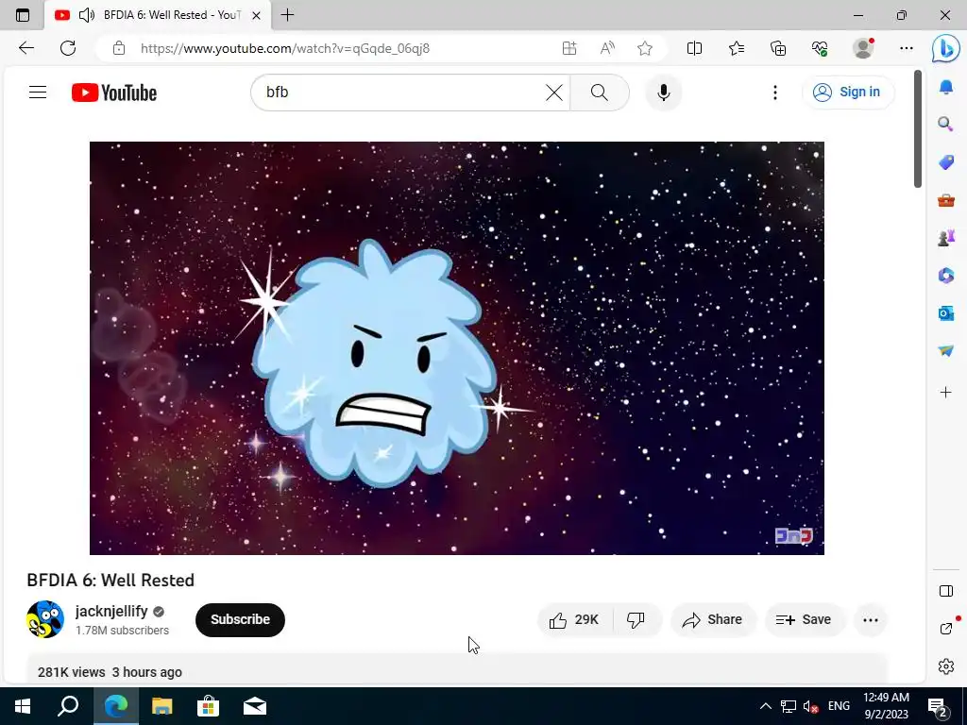Open the notification center
Image resolution: width=967 pixels, height=725 pixels.
point(938,706)
